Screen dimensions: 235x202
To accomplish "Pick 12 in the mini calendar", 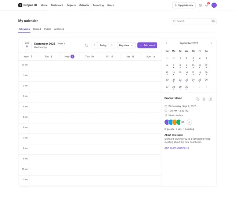I will point(206,65).
